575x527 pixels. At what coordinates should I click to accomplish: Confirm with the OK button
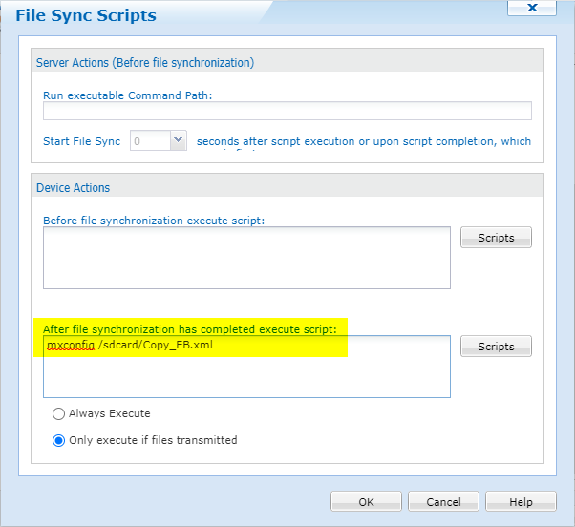click(366, 502)
